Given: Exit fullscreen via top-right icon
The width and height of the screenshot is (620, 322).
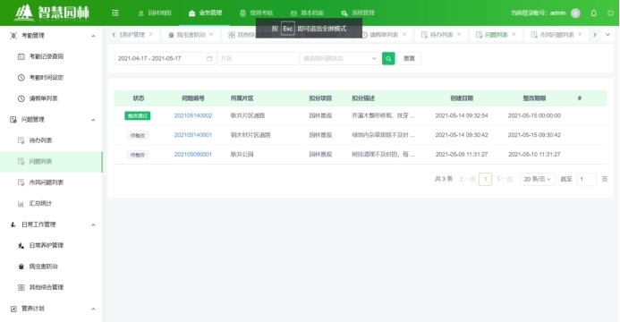Looking at the screenshot, I should pyautogui.click(x=610, y=13).
